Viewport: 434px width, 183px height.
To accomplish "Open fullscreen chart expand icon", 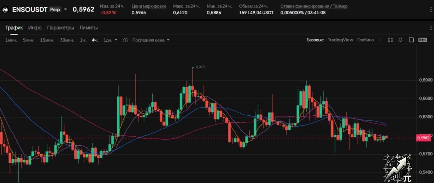I will click(390, 40).
